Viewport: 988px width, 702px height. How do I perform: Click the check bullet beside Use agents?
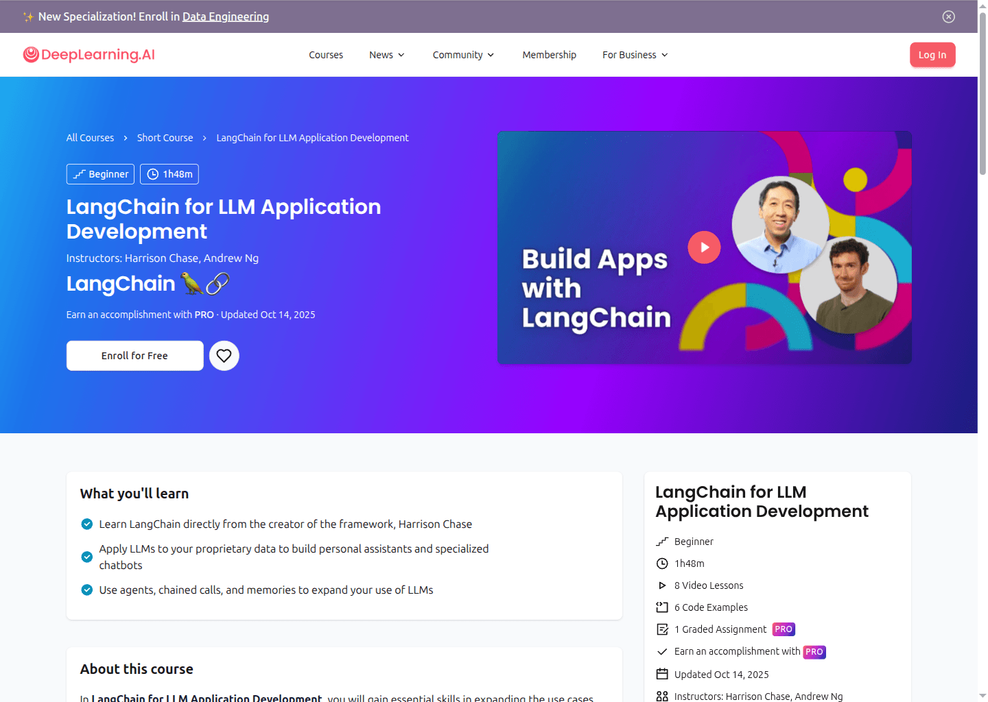(x=87, y=590)
